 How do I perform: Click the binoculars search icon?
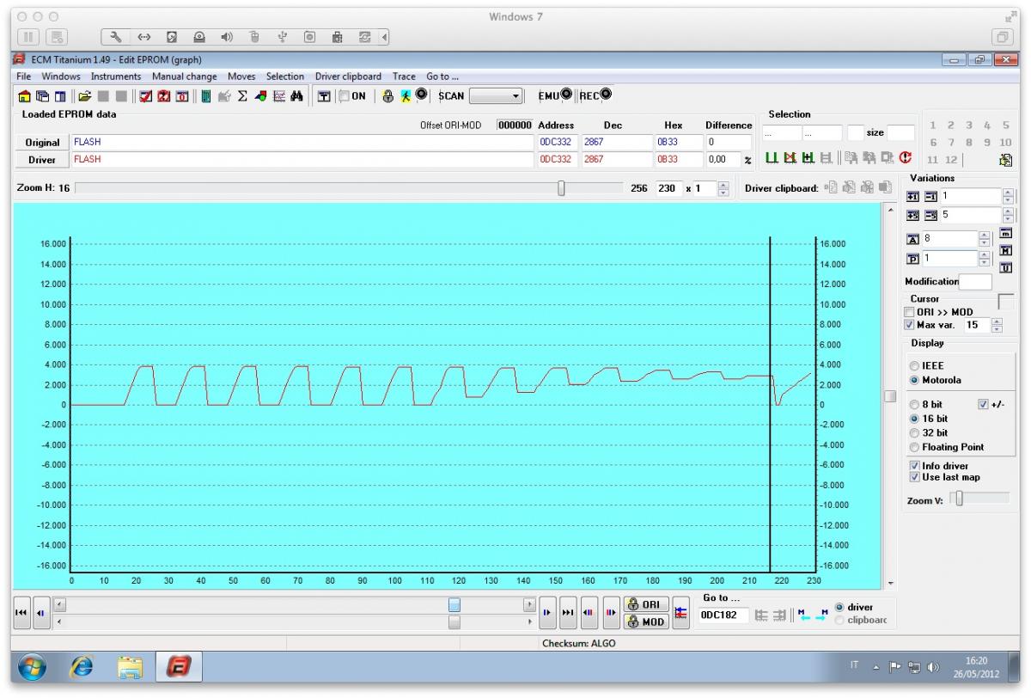tap(296, 95)
